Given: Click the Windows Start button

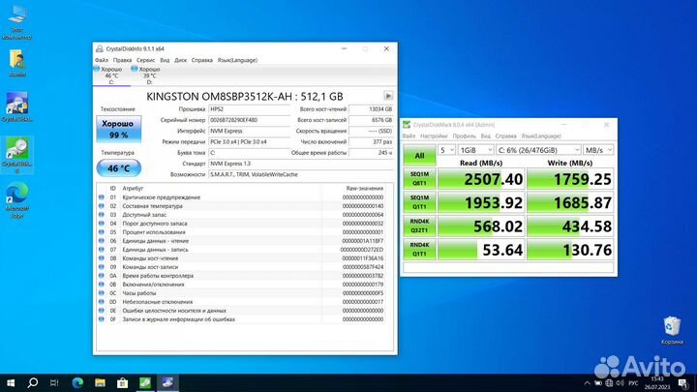Looking at the screenshot, I should (x=11, y=382).
